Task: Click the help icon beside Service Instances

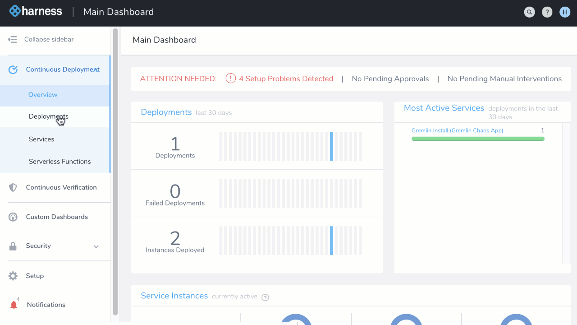Action: (x=266, y=297)
